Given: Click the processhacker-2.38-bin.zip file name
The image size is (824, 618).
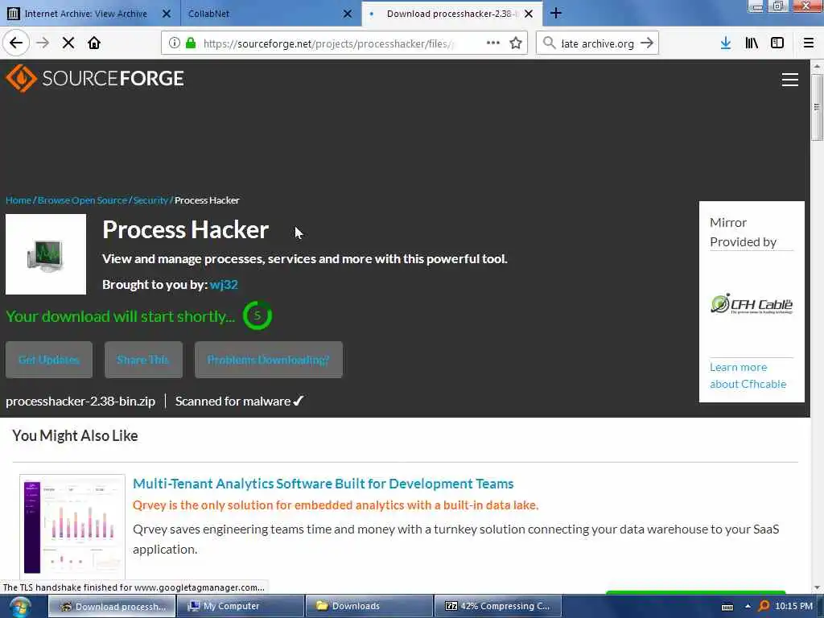Looking at the screenshot, I should point(80,402).
